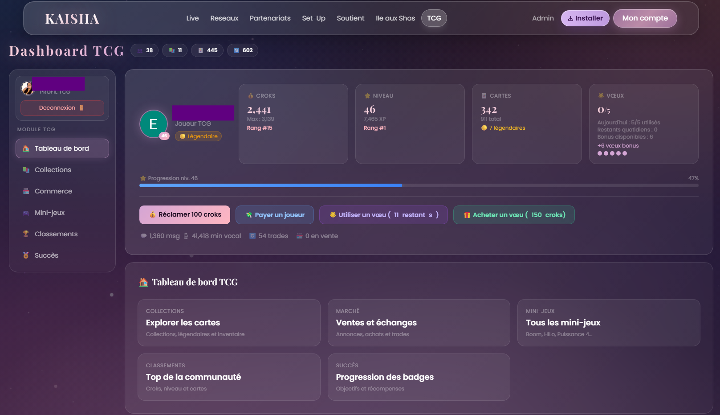This screenshot has width=720, height=415.
Task: Open Mon compte
Action: click(x=645, y=18)
